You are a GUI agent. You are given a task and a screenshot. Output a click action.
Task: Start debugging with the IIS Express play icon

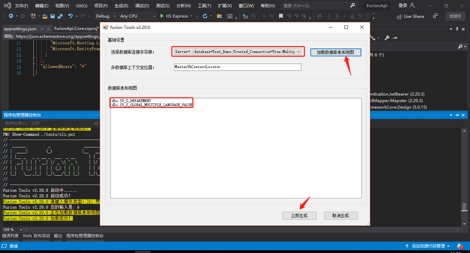tap(162, 16)
